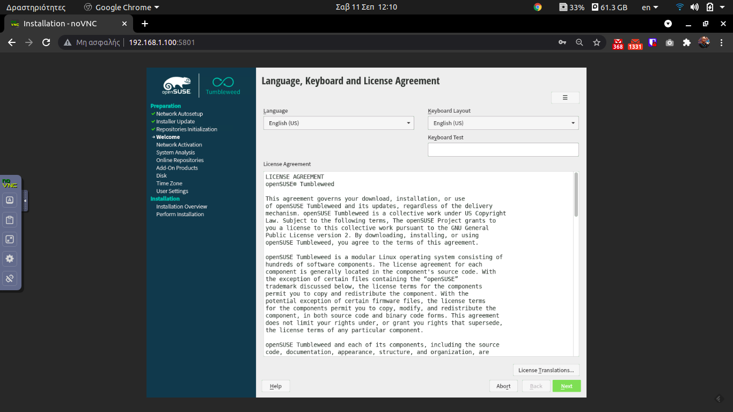This screenshot has width=733, height=412.
Task: Click the camera extension icon
Action: coord(670,42)
